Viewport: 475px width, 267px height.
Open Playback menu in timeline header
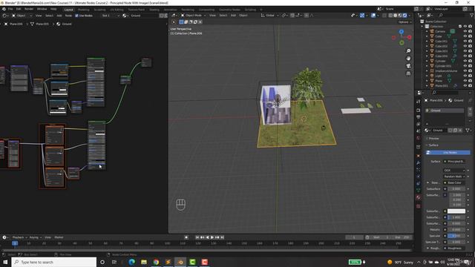tap(19, 237)
